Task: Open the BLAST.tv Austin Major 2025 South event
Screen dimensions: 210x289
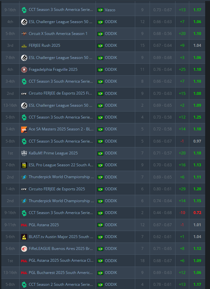Action: pos(61,237)
